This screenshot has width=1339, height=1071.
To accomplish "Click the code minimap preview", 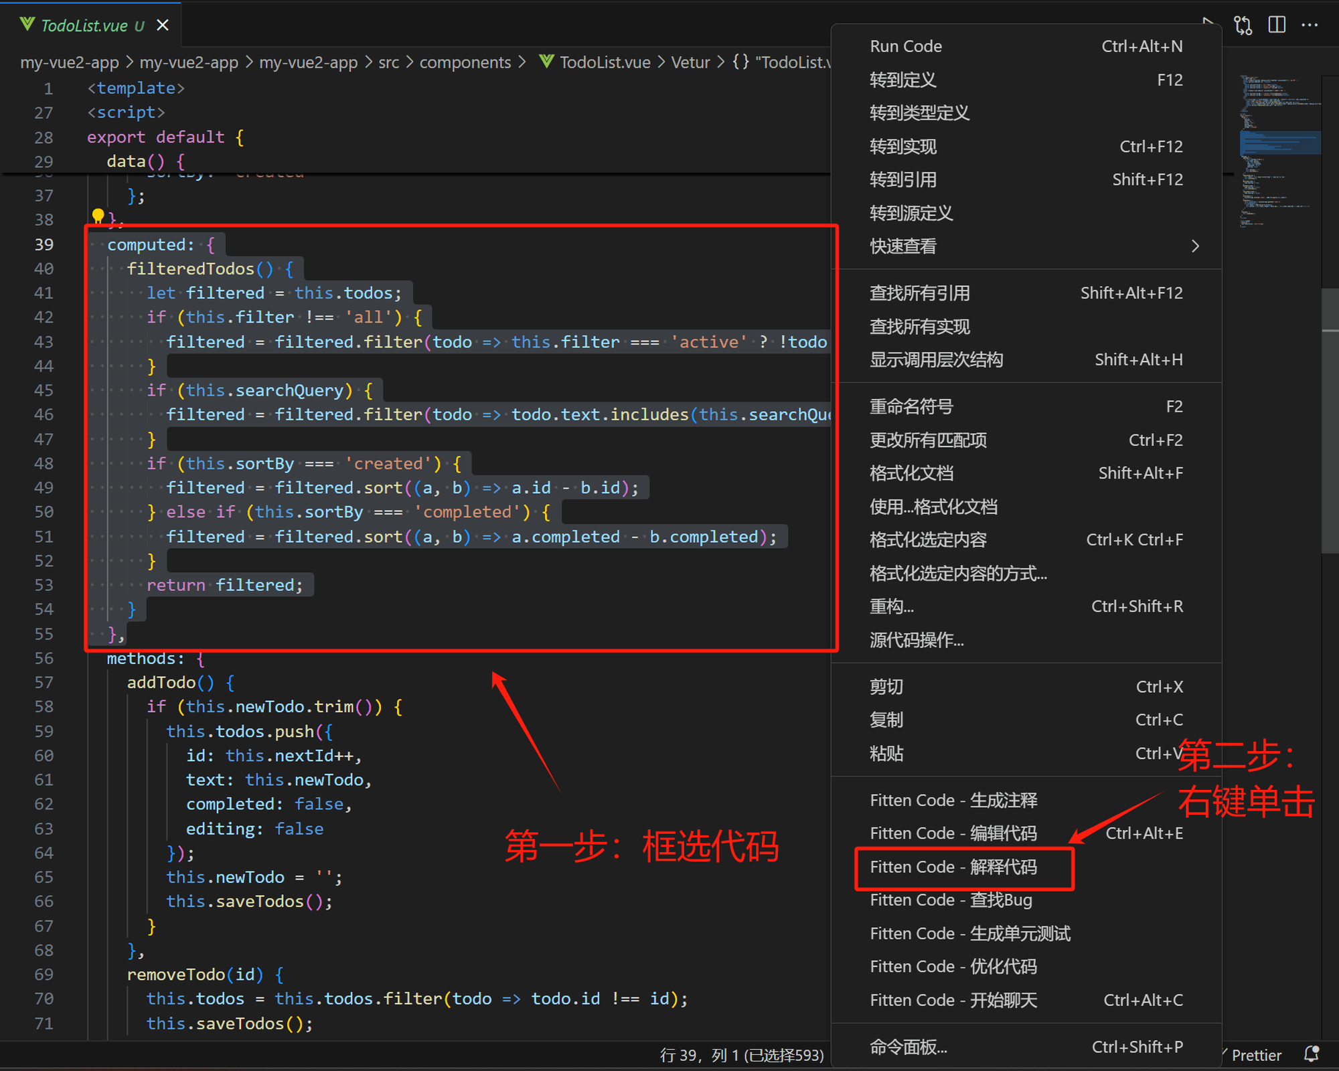I will pos(1279,151).
